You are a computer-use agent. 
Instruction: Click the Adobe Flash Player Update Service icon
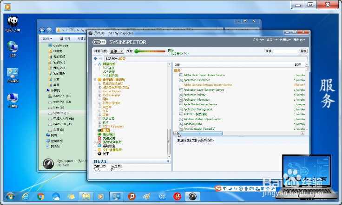point(181,75)
